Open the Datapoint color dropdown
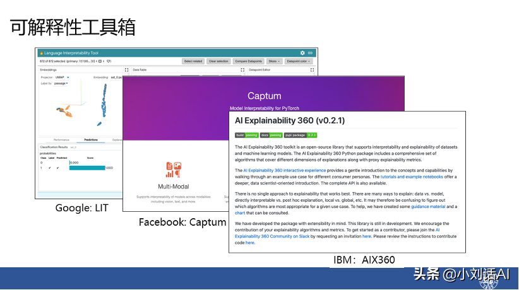This screenshot has height=290, width=519. pyautogui.click(x=298, y=61)
